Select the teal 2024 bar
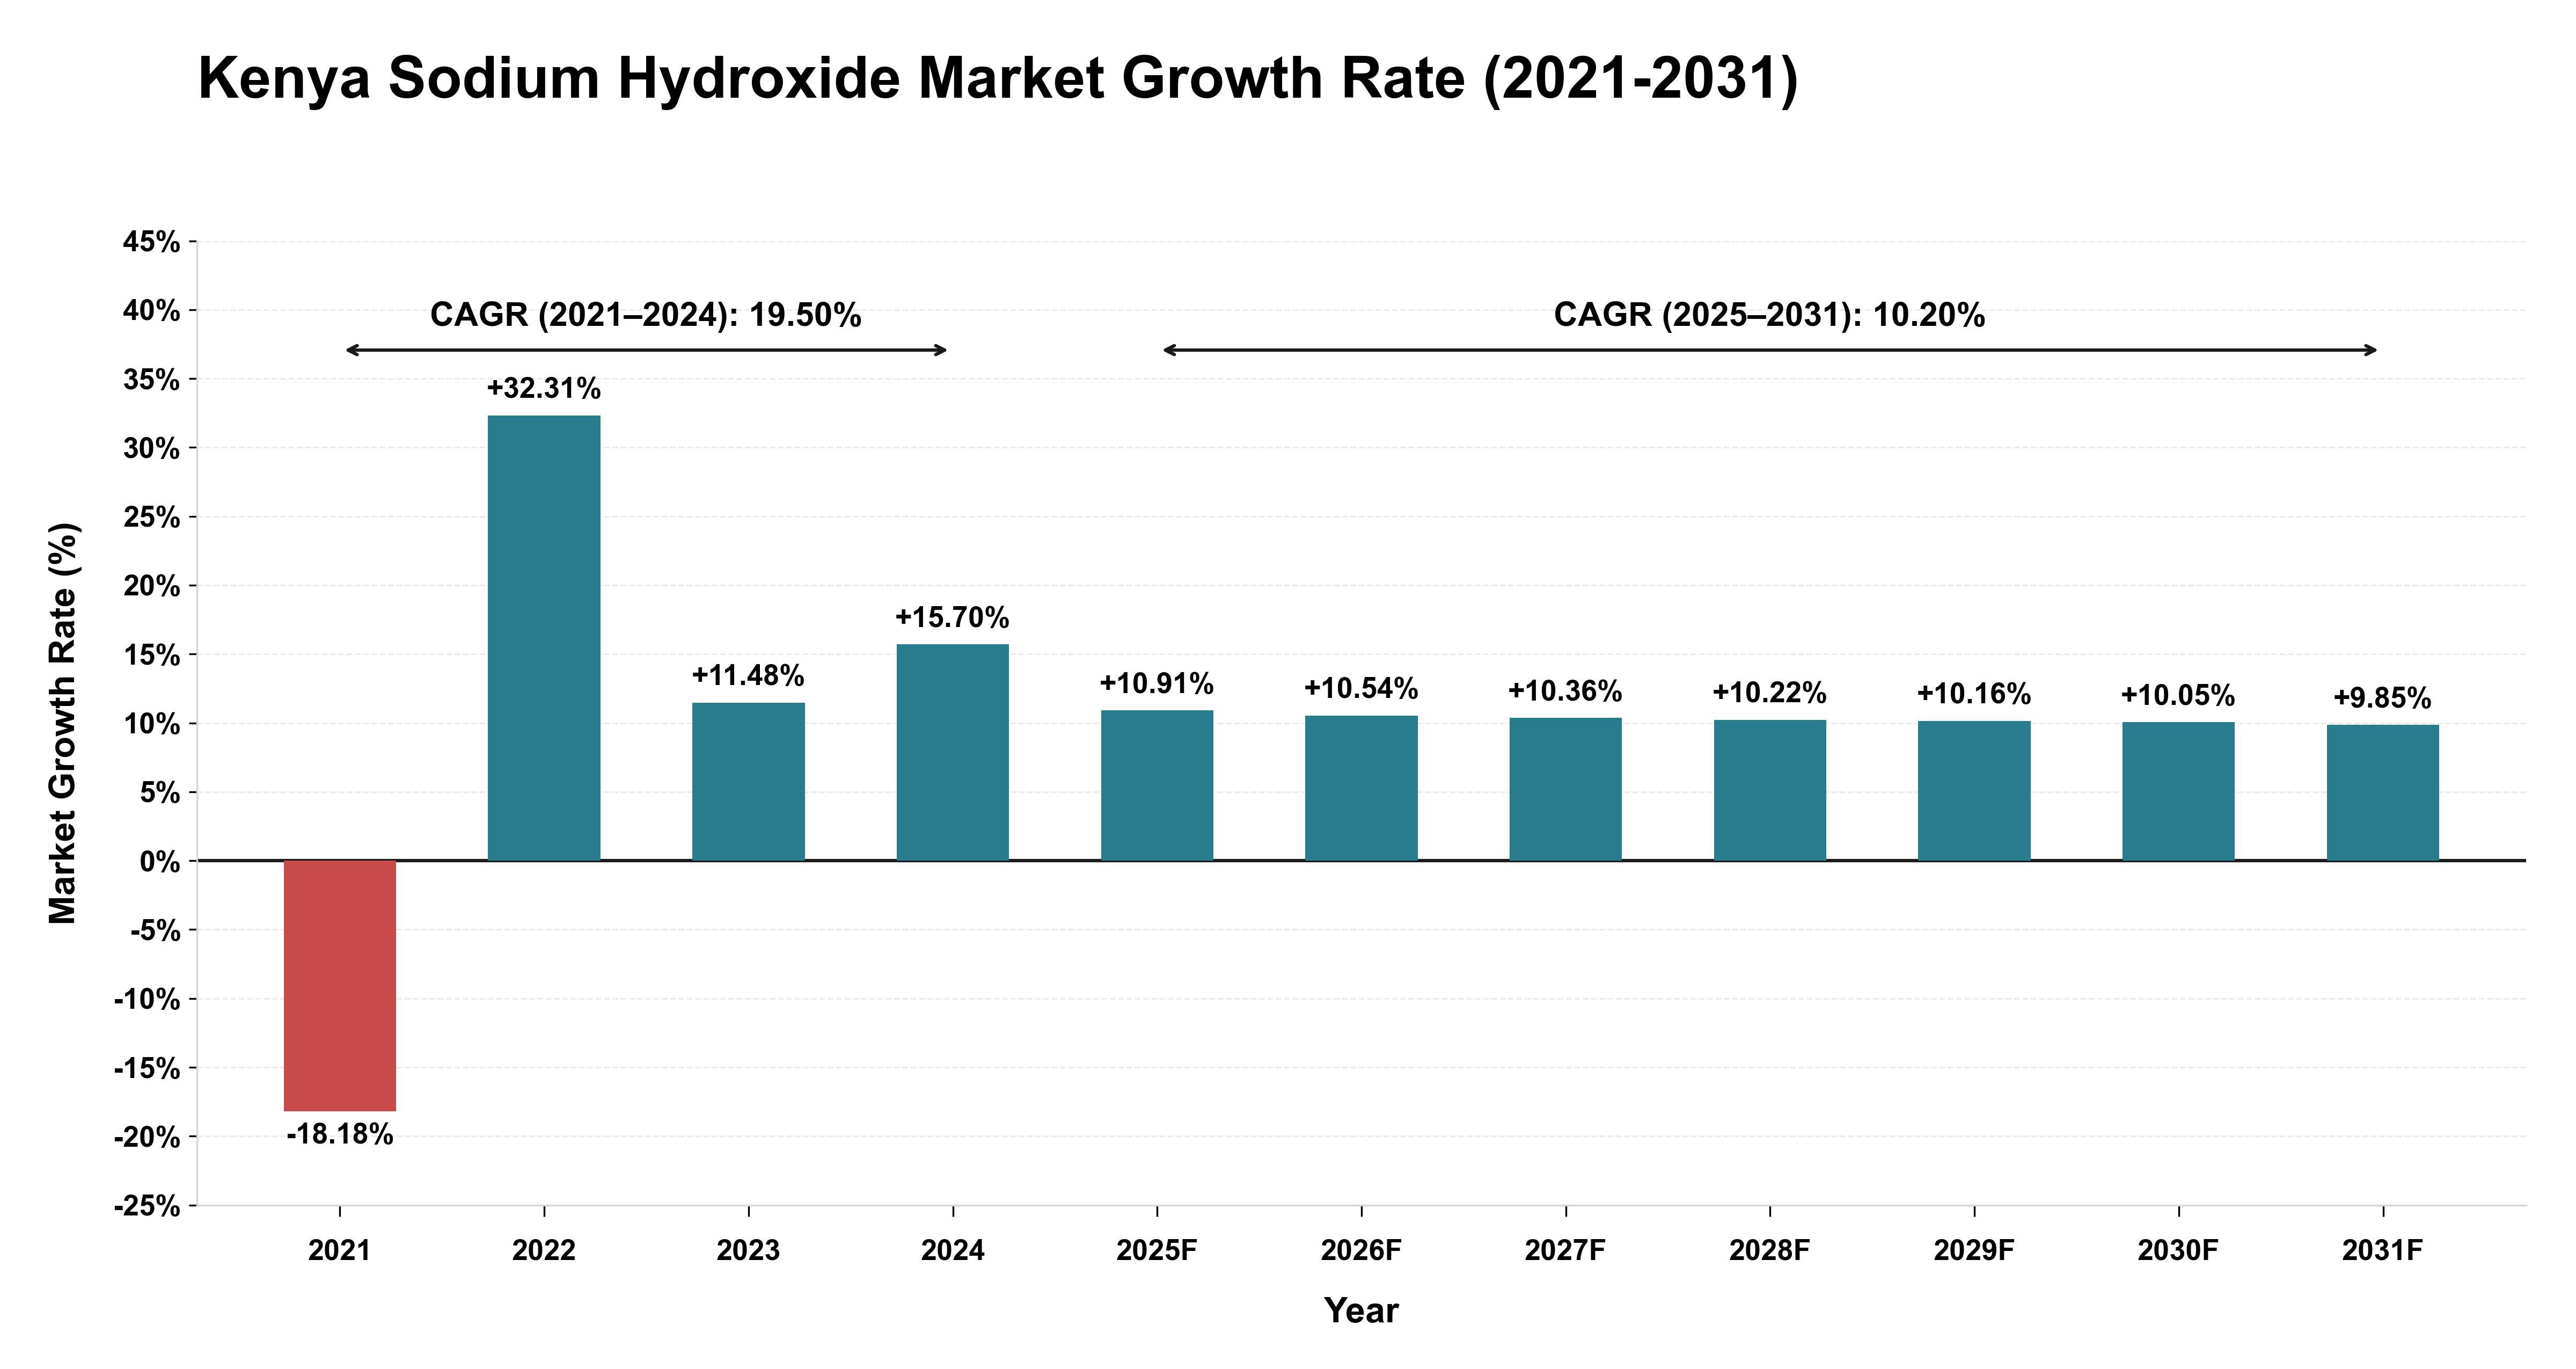The image size is (2576, 1369). [x=953, y=753]
